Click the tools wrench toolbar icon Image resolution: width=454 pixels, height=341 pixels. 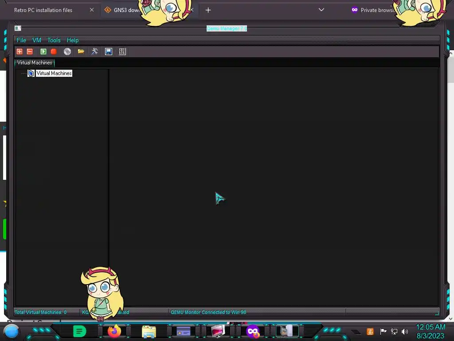pyautogui.click(x=95, y=52)
